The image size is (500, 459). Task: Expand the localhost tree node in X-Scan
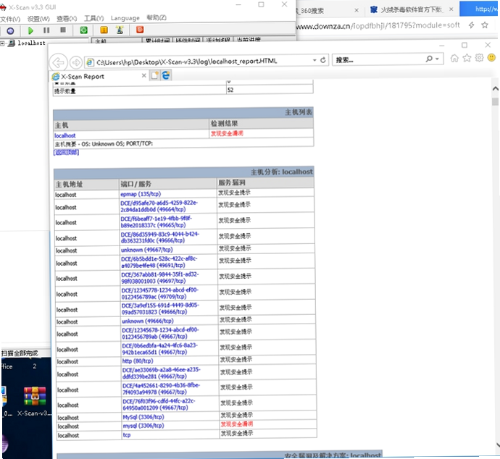(3, 43)
